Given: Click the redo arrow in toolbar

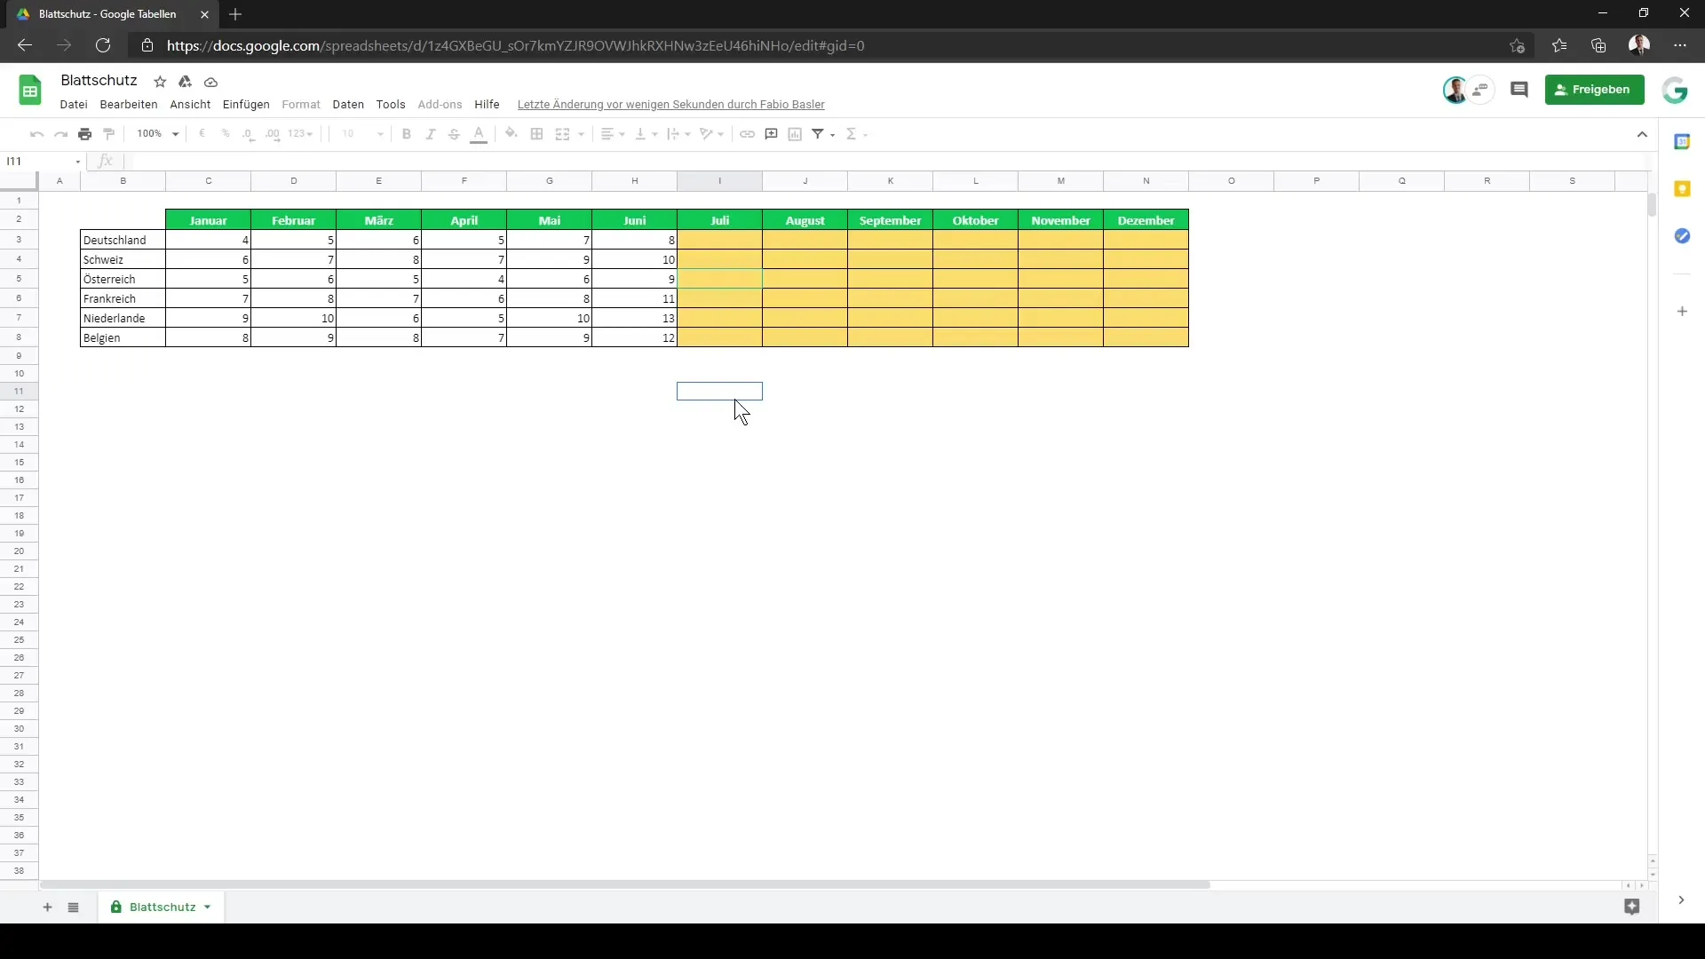Looking at the screenshot, I should coord(60,134).
